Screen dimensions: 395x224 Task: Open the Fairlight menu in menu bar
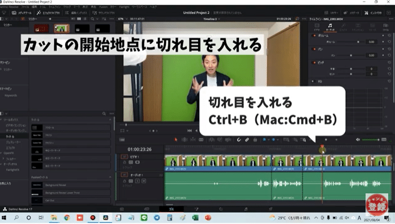click(x=124, y=7)
